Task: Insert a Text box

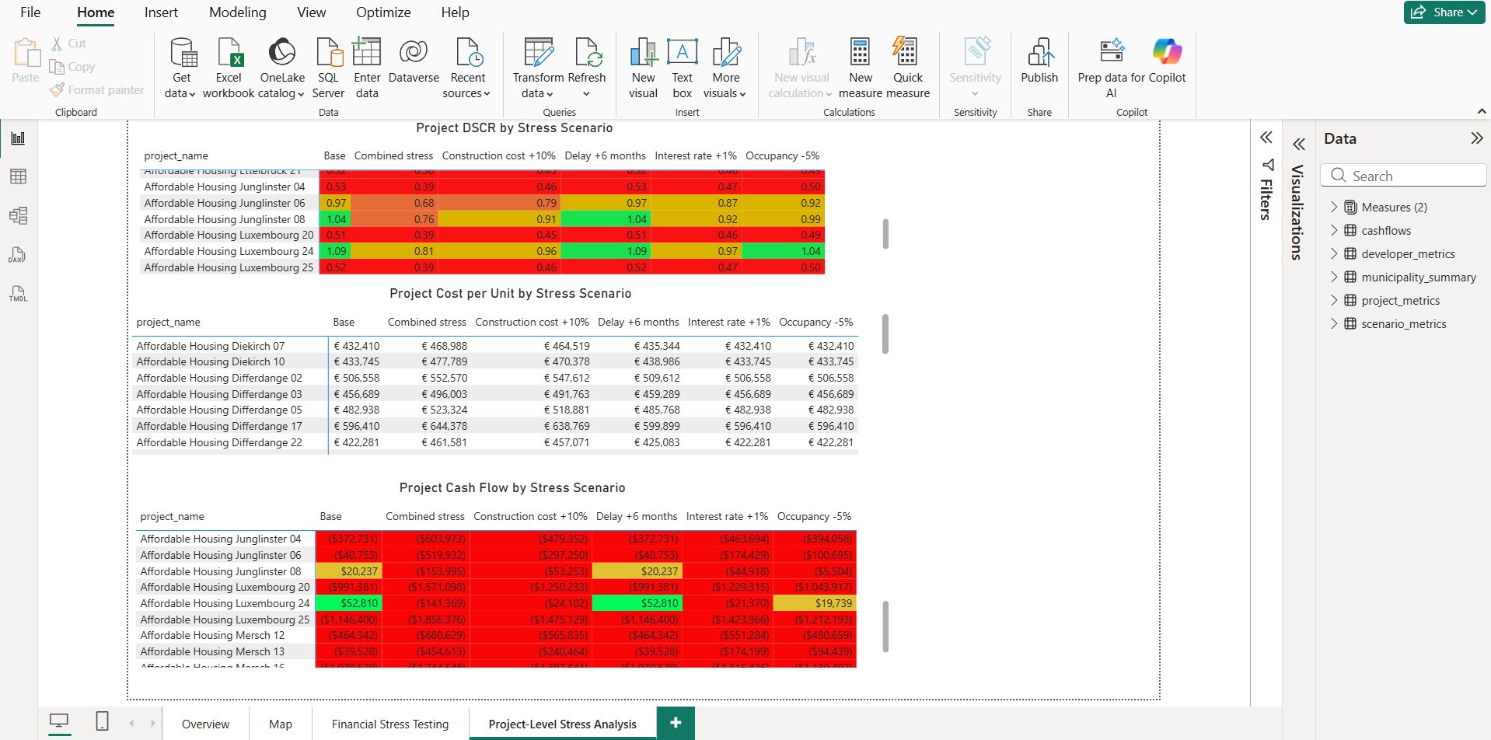Action: point(682,68)
